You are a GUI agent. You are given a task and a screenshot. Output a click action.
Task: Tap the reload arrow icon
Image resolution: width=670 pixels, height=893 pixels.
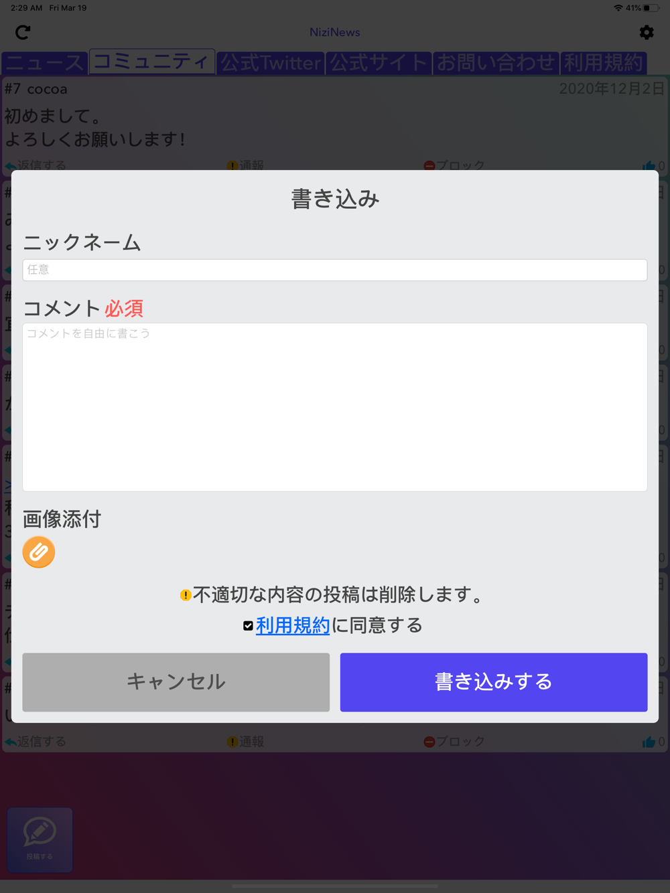tap(23, 32)
